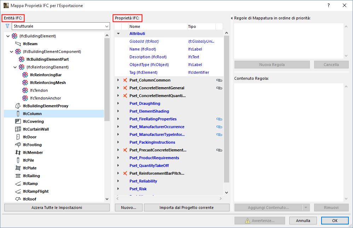353x228 pixels.
Task: Select the Name (IfcRoot) attribute
Action: pos(169,49)
